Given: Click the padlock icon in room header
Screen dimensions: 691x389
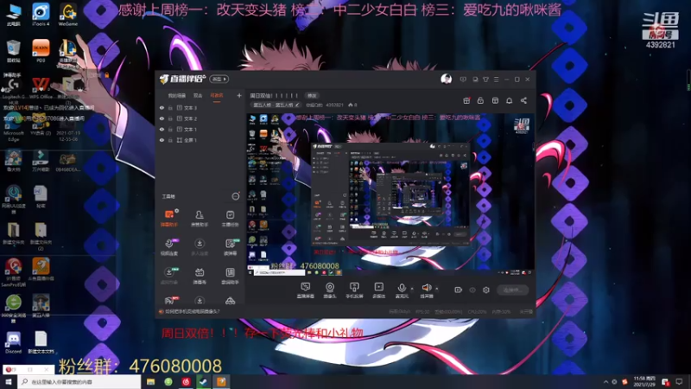Looking at the screenshot, I should tap(480, 100).
